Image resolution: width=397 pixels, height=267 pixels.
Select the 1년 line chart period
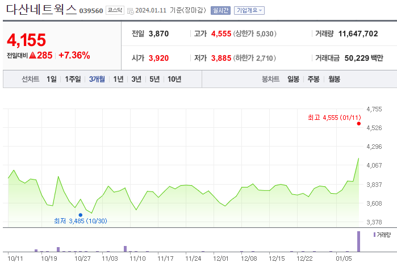[118, 80]
